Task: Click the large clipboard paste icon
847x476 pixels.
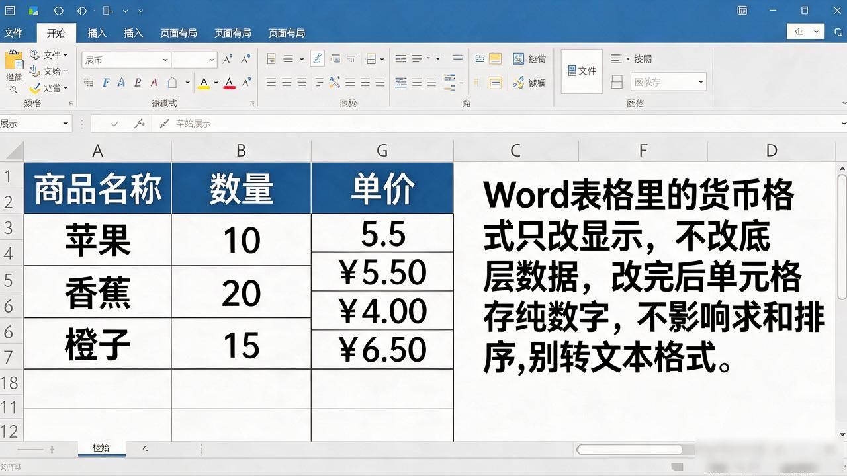Action: 14,60
